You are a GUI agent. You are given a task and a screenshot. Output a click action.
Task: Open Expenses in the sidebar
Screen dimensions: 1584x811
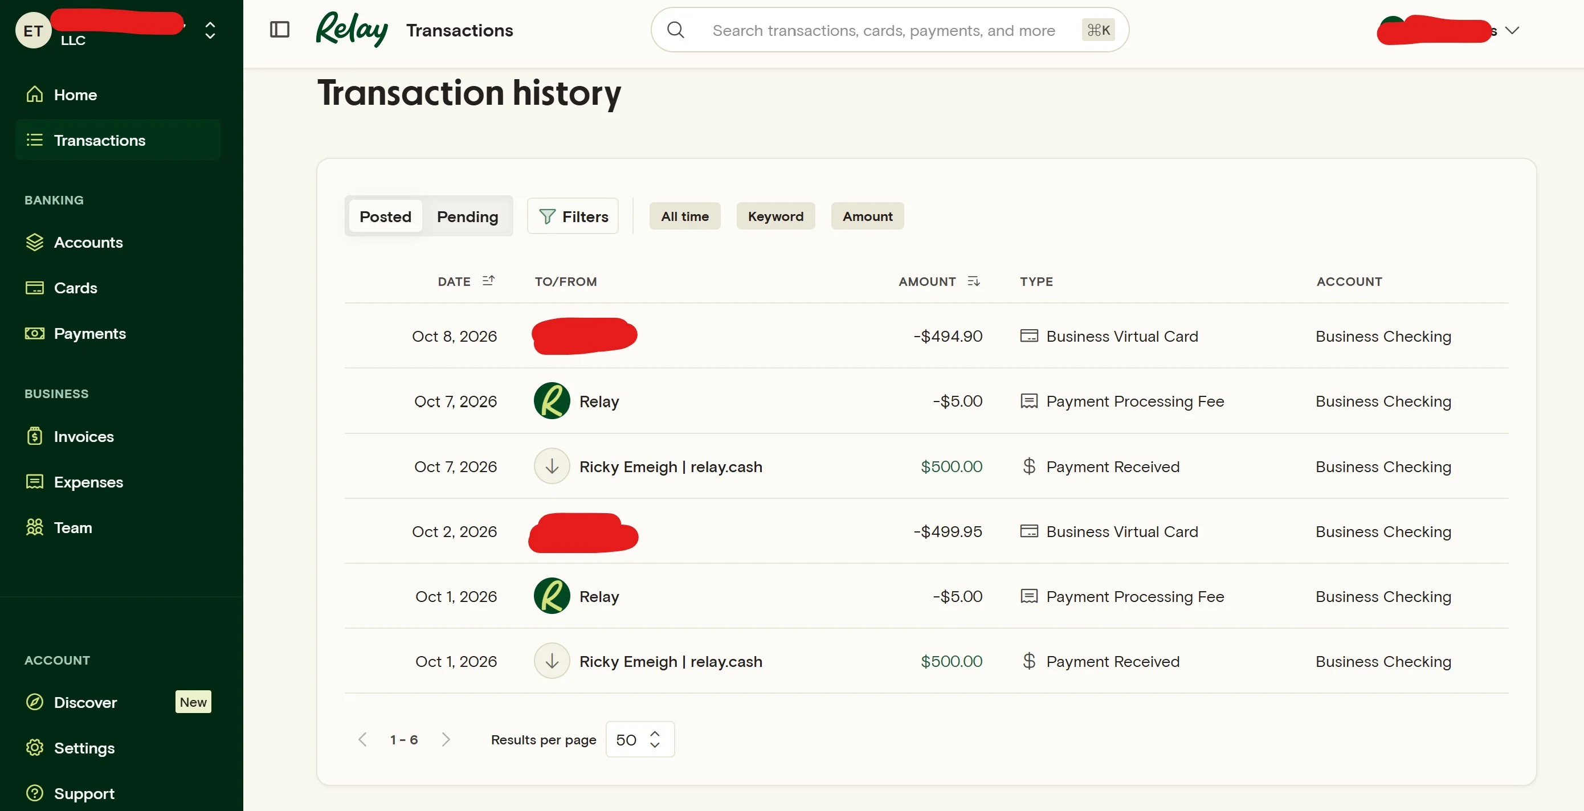[75, 482]
